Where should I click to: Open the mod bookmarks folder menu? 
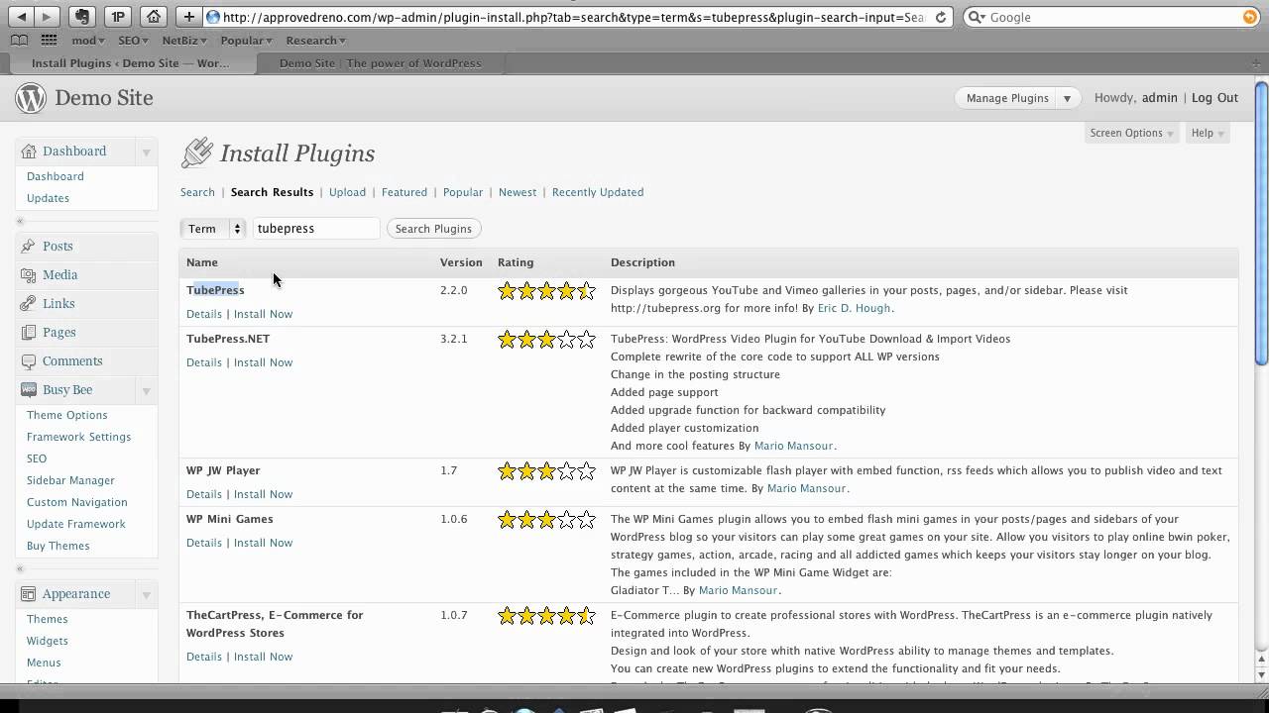pyautogui.click(x=88, y=41)
